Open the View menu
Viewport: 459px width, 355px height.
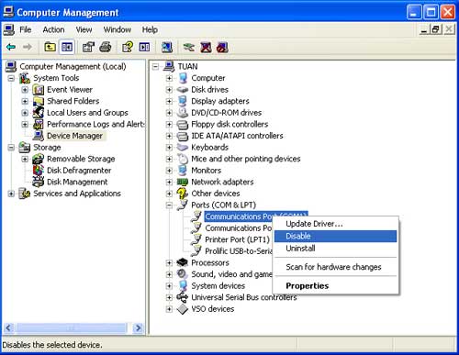(84, 29)
